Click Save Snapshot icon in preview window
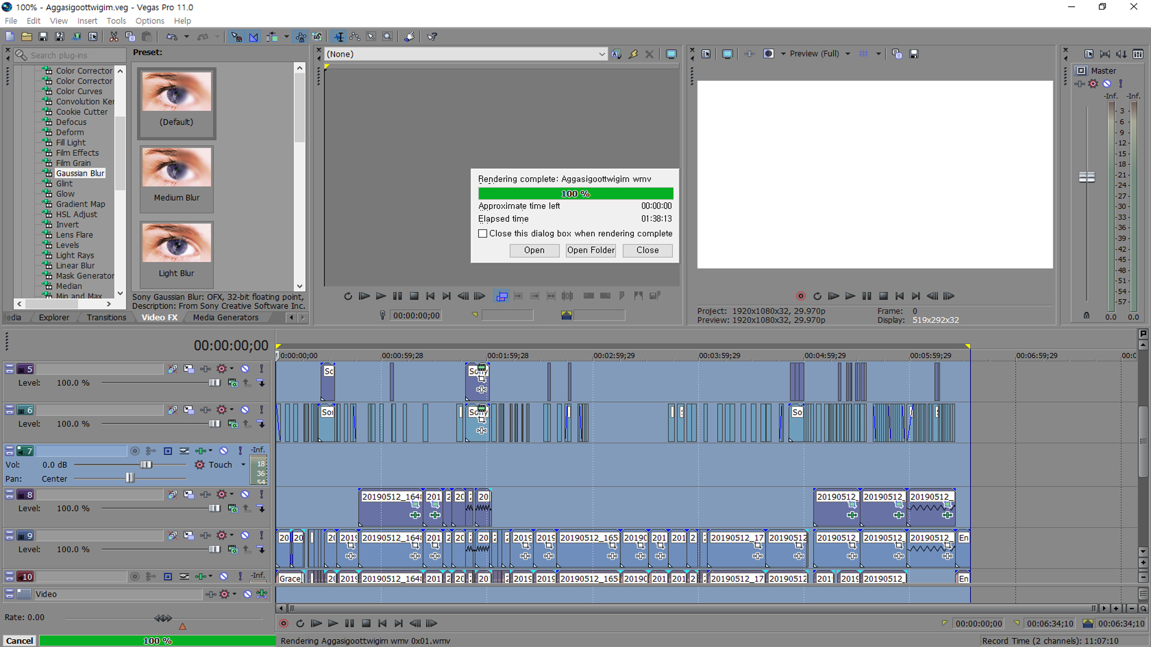1151x647 pixels. click(914, 54)
